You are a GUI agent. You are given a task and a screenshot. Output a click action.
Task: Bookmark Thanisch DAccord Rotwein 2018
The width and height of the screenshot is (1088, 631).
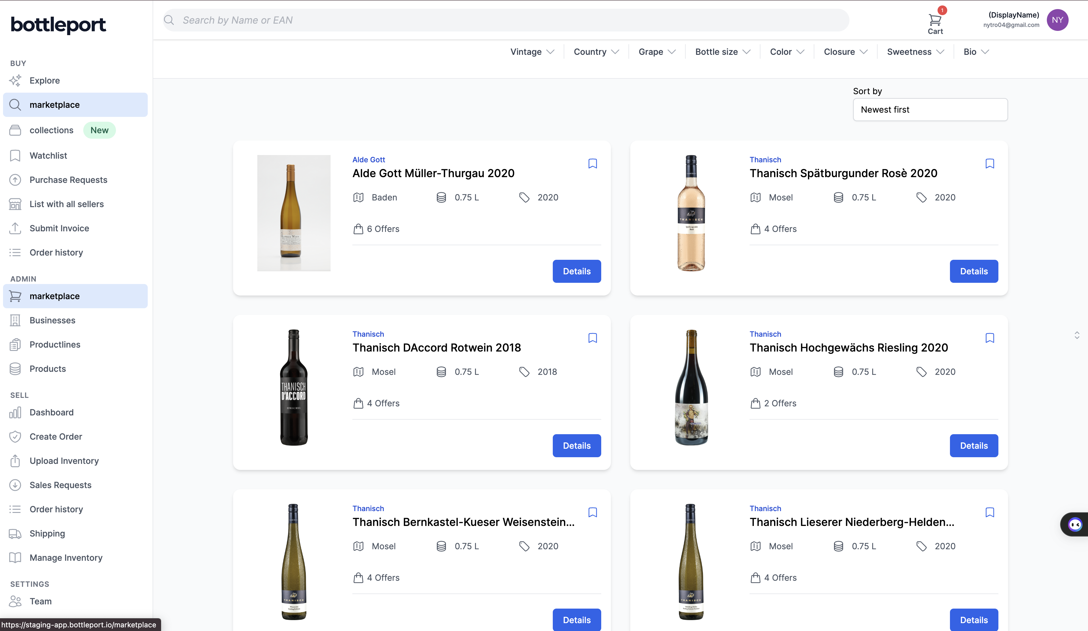coord(593,338)
